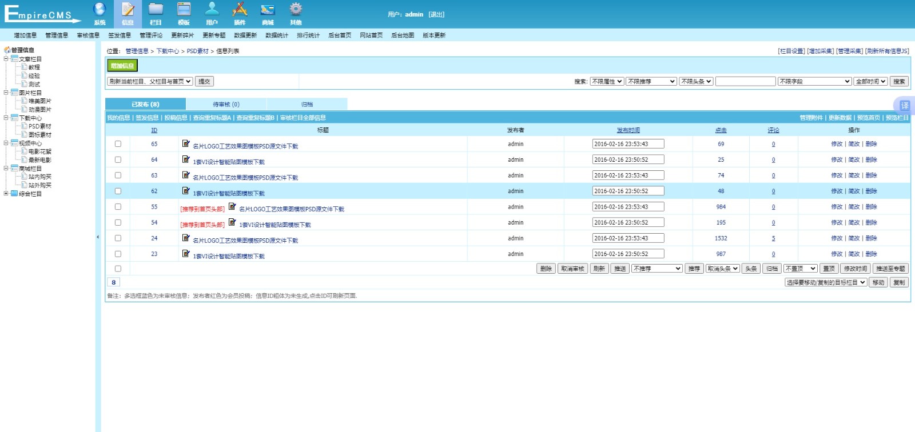Viewport: 915px width, 432px height.
Task: Switch to the 待审核 (0) tab
Action: pyautogui.click(x=226, y=105)
